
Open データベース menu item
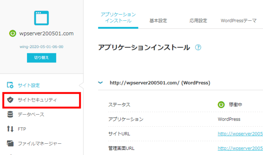click(31, 115)
